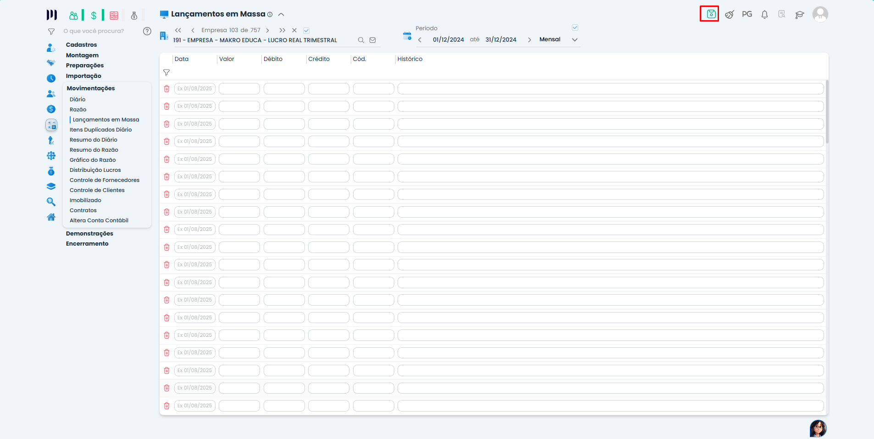Viewport: 874px width, 439px height.
Task: Select Controle de Fornecedores menu item
Action: tap(105, 180)
